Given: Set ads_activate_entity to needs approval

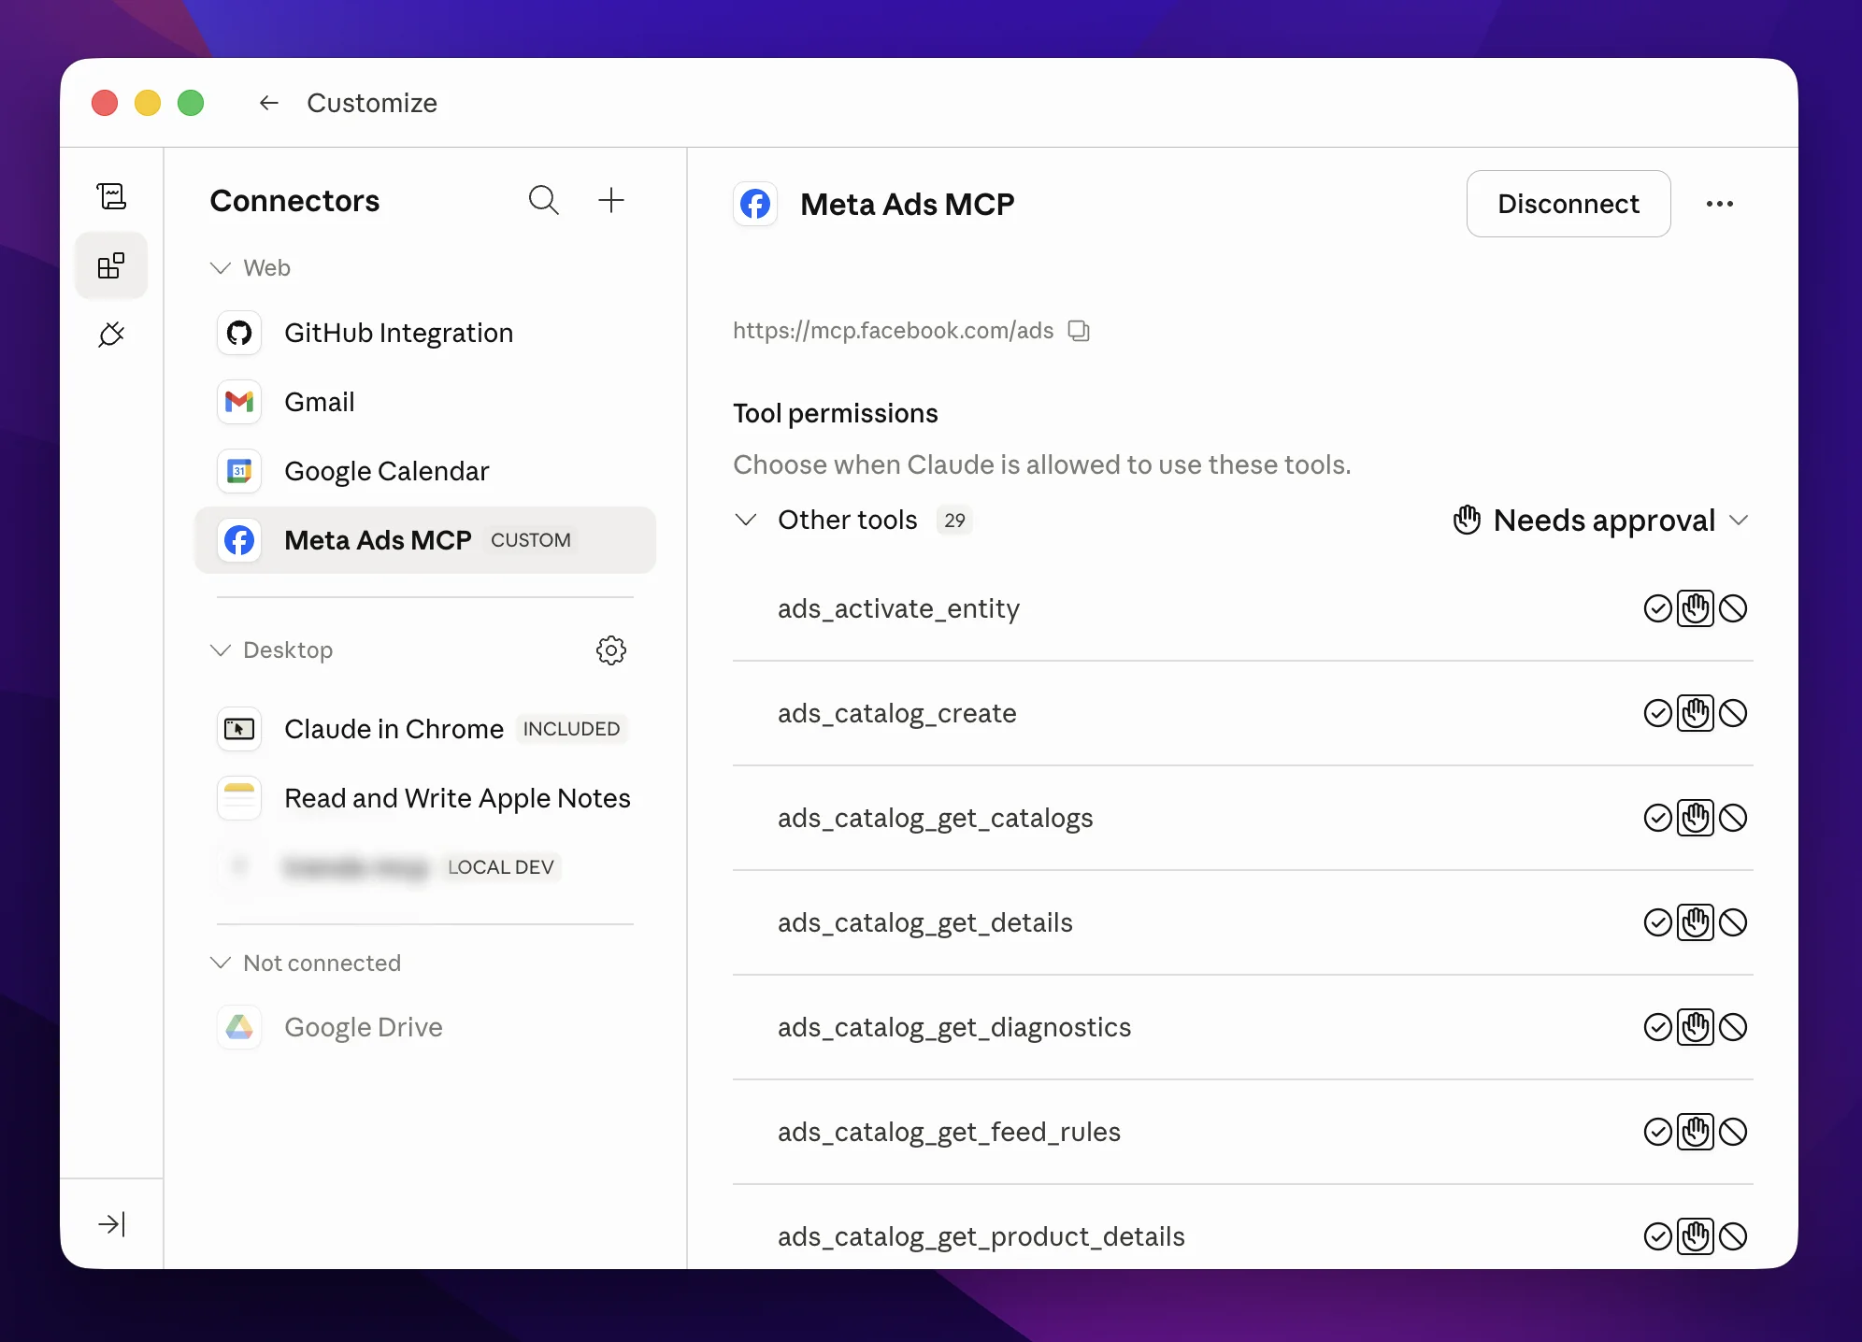Looking at the screenshot, I should [1696, 608].
